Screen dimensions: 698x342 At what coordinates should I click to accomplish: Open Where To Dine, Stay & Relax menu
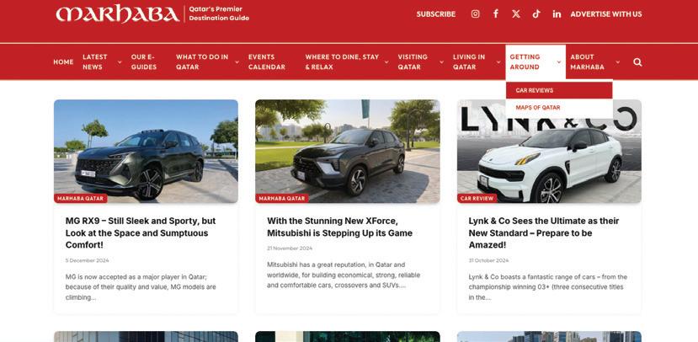(342, 61)
